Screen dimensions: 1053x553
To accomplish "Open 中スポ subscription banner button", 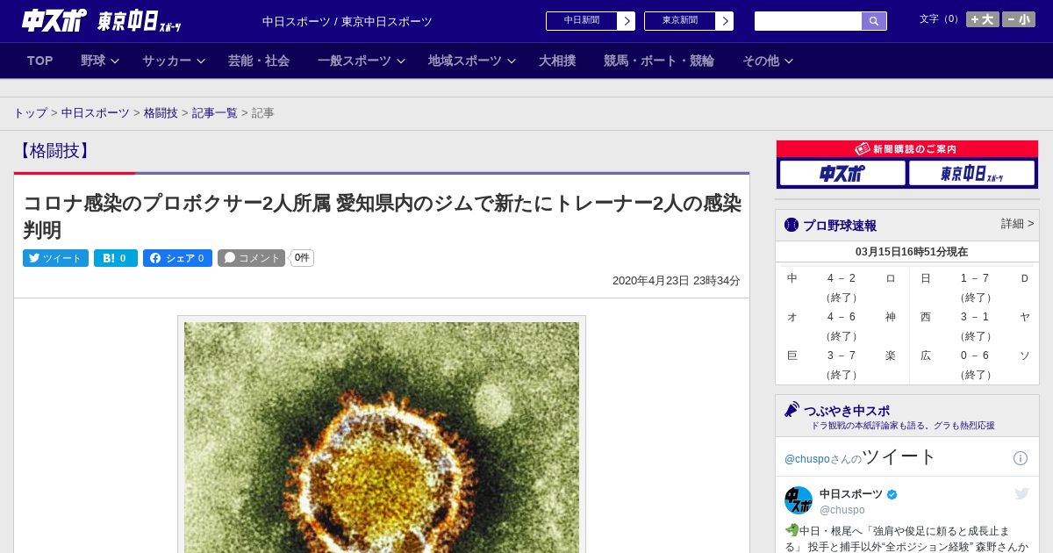I will click(x=842, y=173).
